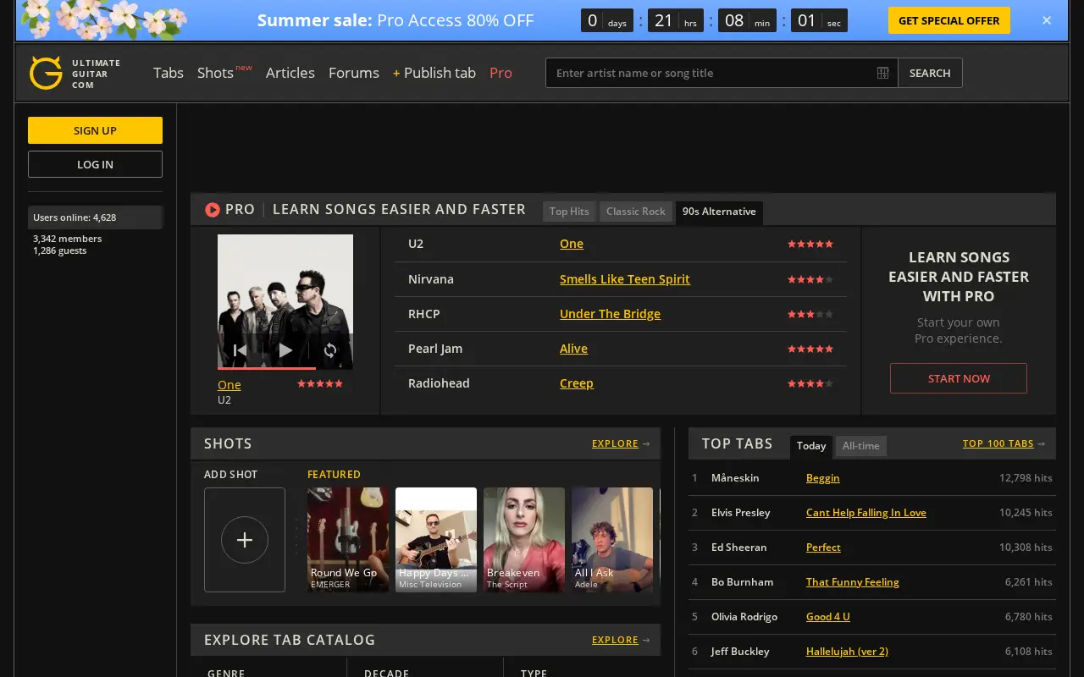
Task: Click the Search button
Action: click(930, 73)
